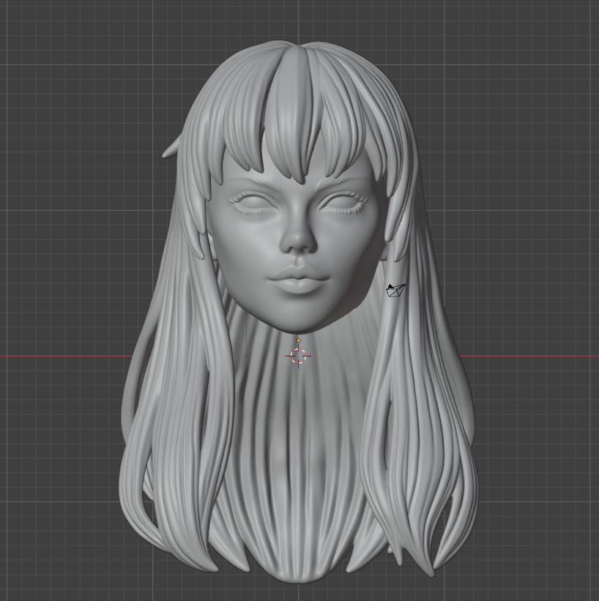The width and height of the screenshot is (599, 601).
Task: Select the hair mesh at the center bangs
Action: tap(294, 114)
